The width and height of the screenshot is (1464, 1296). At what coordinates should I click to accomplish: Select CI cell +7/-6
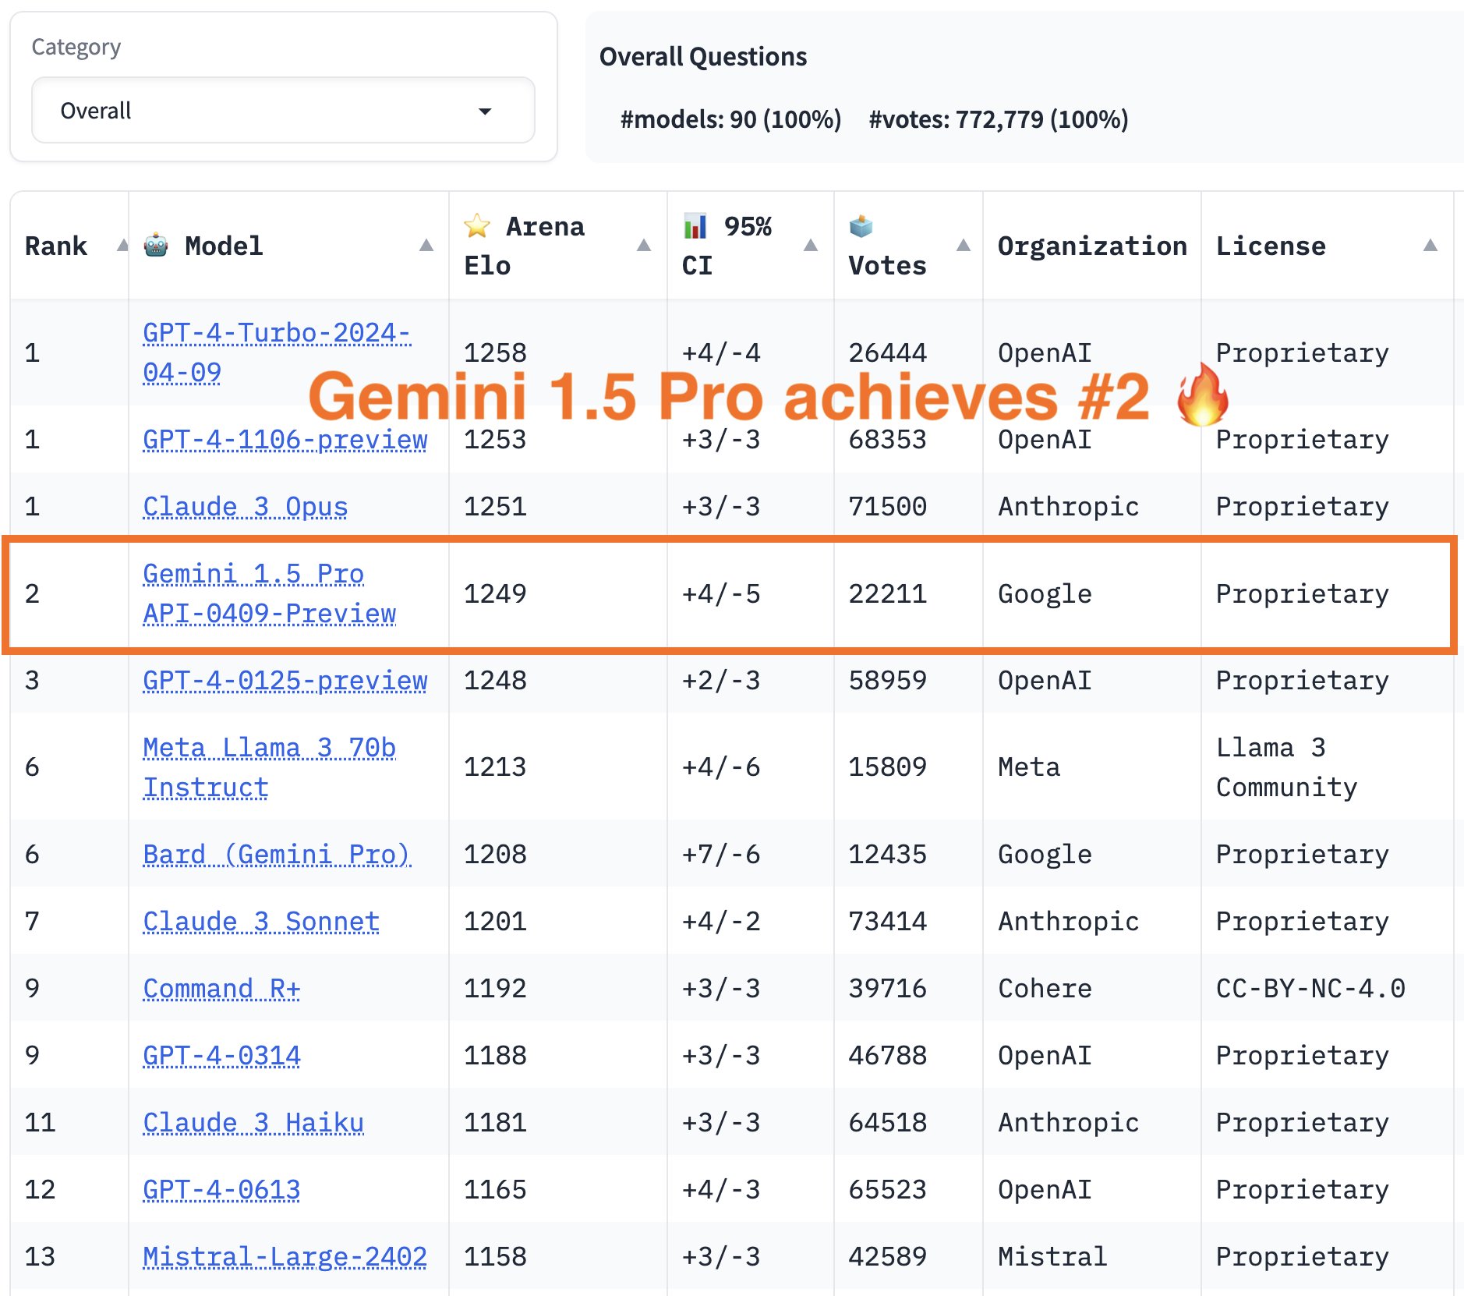[721, 854]
